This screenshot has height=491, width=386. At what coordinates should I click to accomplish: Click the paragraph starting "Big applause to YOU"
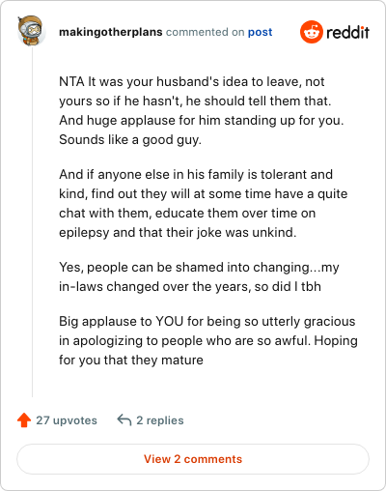click(x=208, y=340)
